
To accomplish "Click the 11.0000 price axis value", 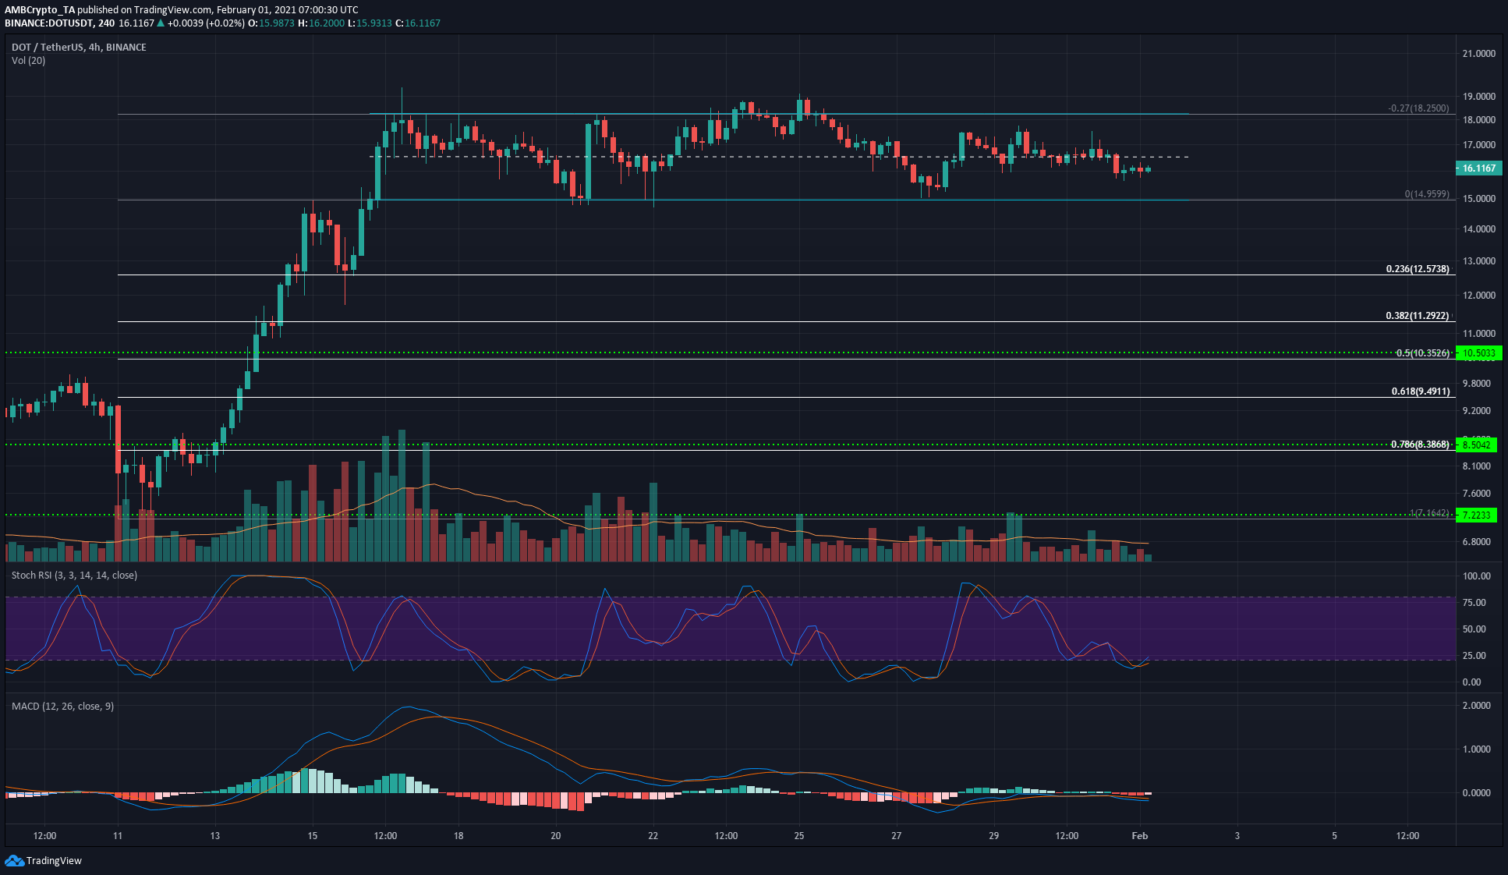I will tap(1478, 333).
